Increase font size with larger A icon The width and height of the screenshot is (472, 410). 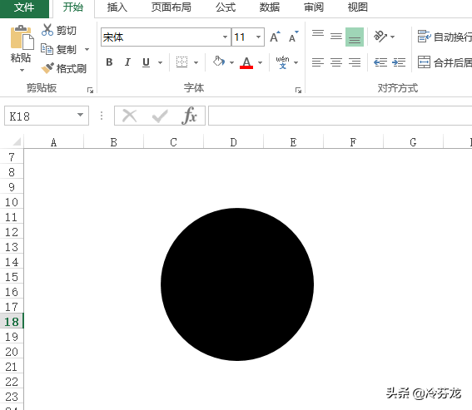[x=275, y=37]
